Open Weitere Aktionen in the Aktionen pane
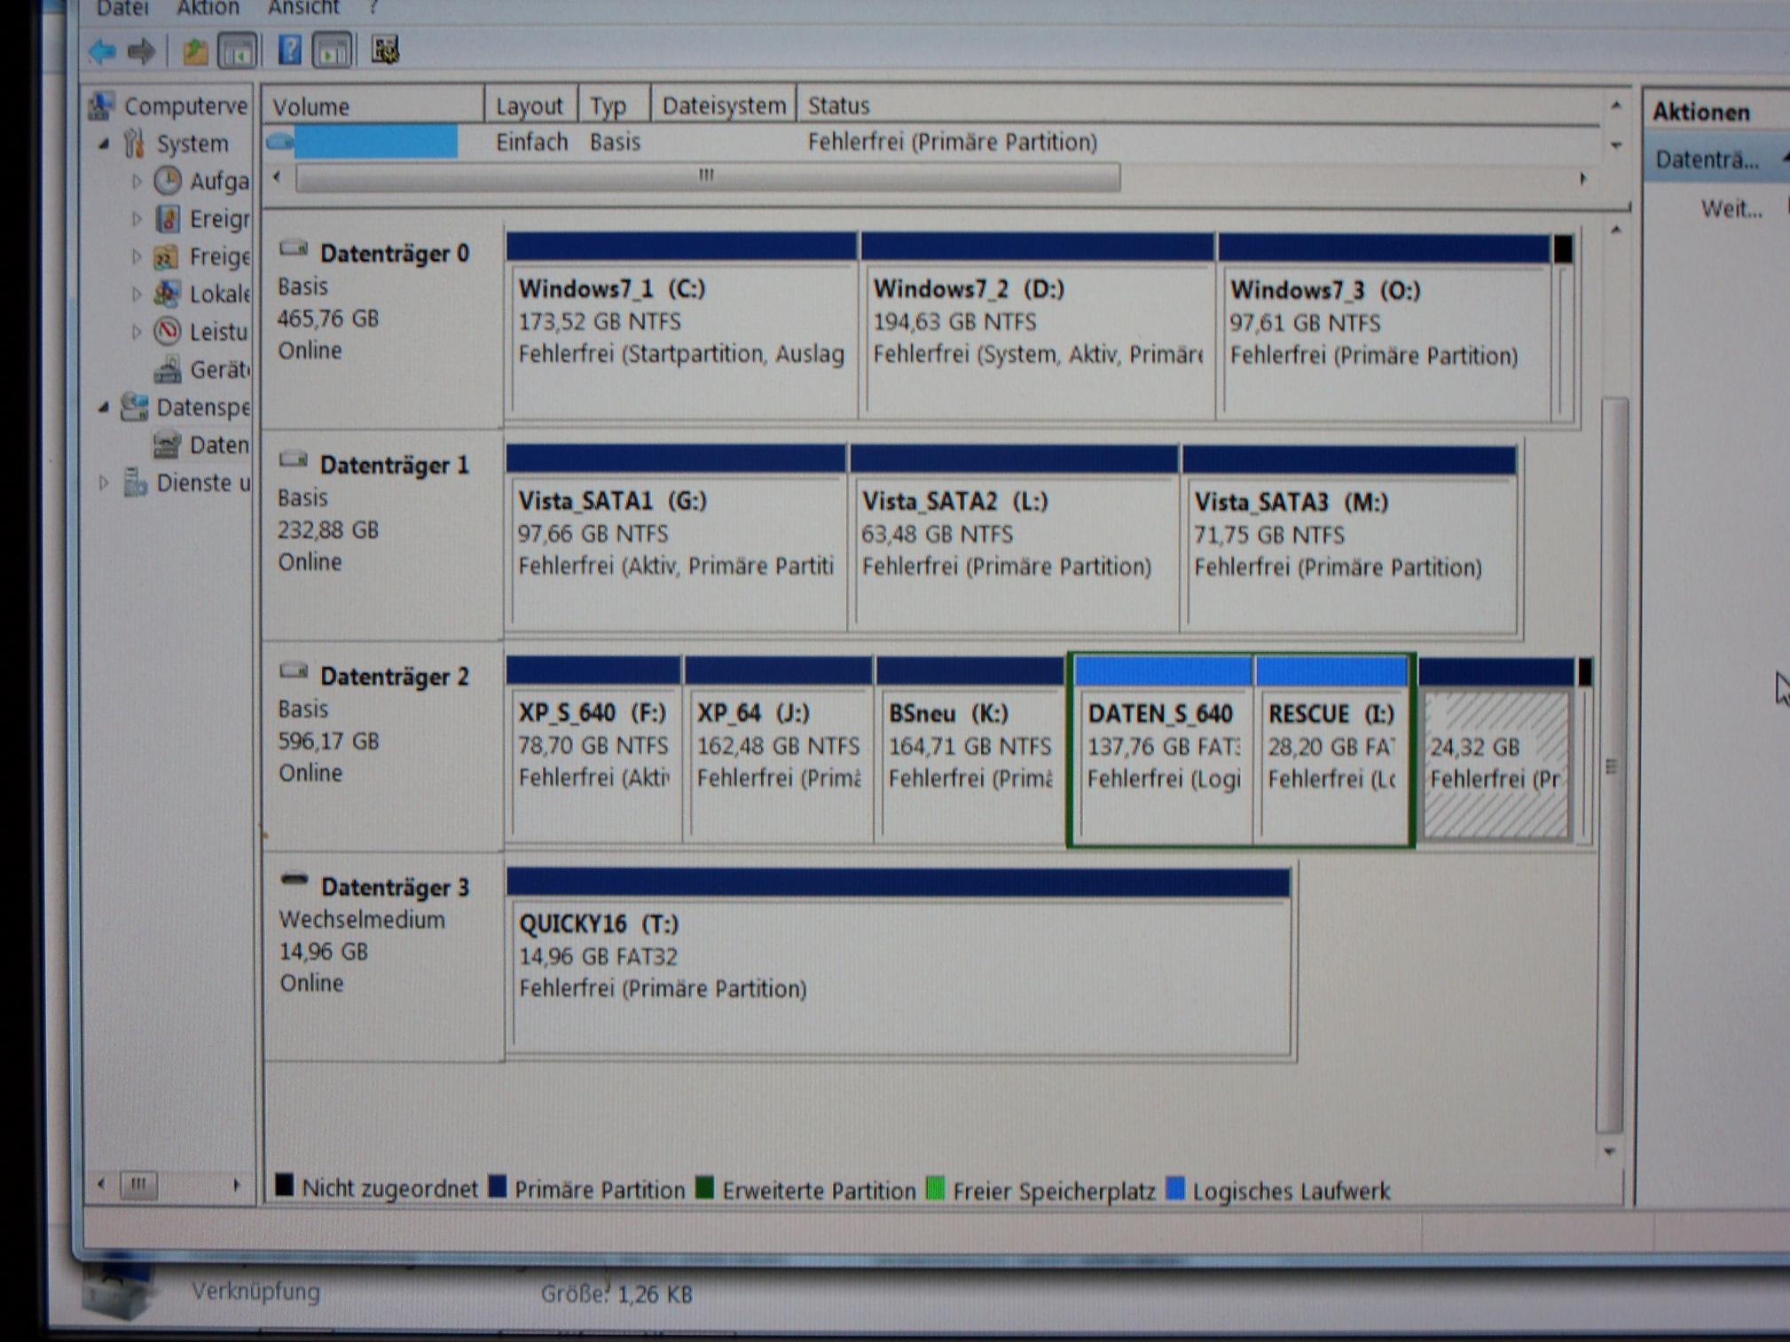1790x1342 pixels. pyautogui.click(x=1731, y=209)
